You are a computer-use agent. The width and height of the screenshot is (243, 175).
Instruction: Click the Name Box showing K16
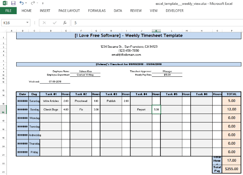(x=13, y=23)
